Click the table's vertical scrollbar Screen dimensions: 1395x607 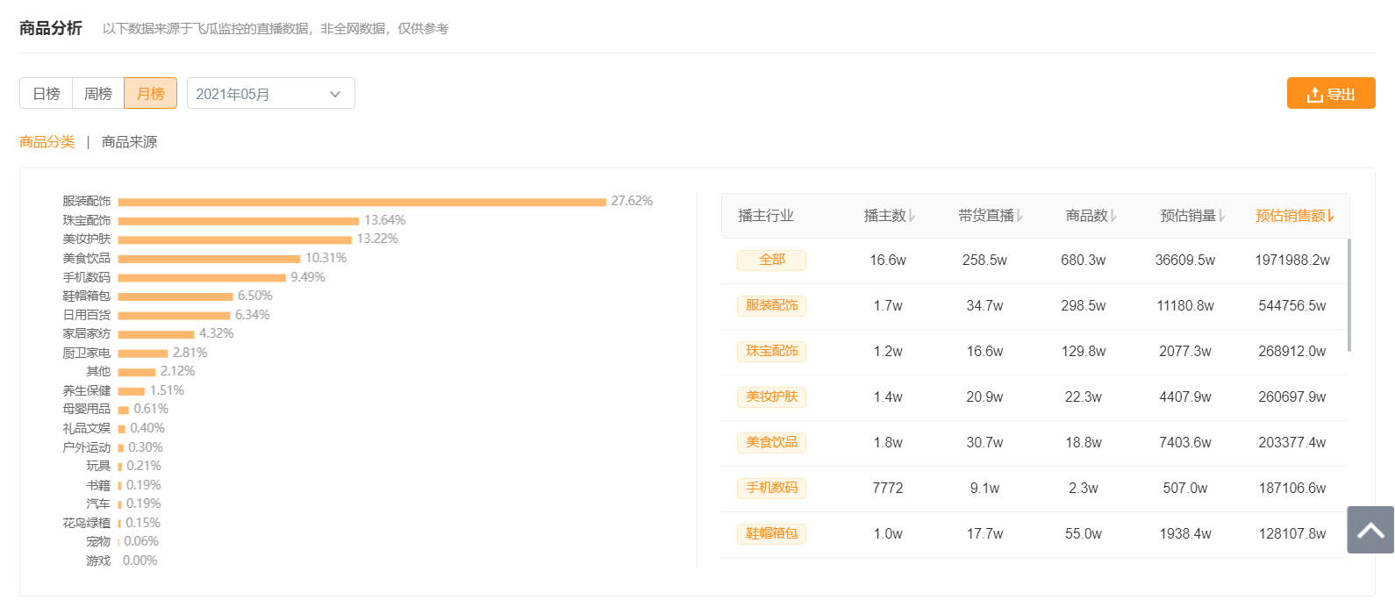[x=1349, y=295]
